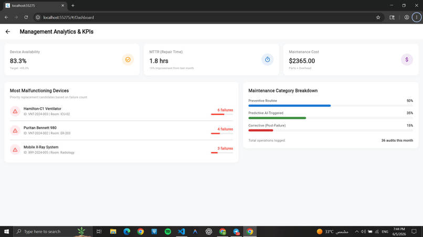Click the Management Analytics & KPIs title

[x=56, y=32]
